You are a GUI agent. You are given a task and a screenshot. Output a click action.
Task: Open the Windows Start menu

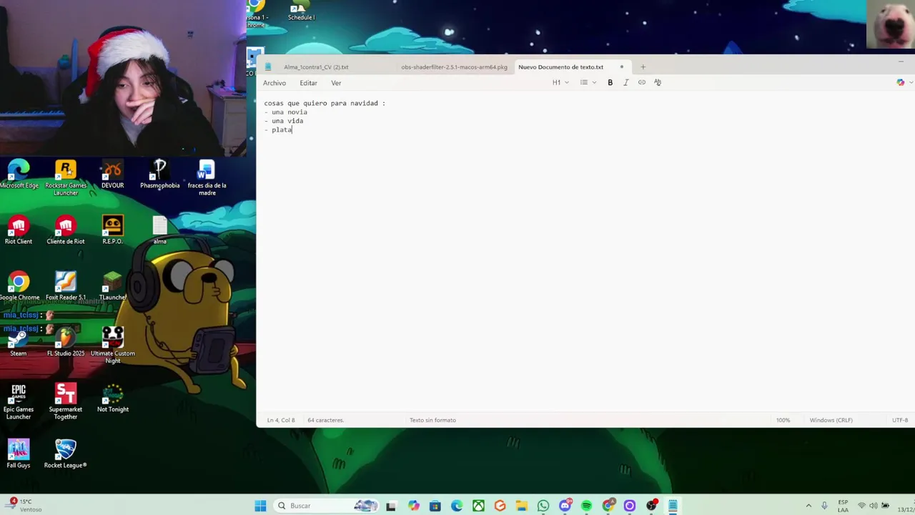260,506
